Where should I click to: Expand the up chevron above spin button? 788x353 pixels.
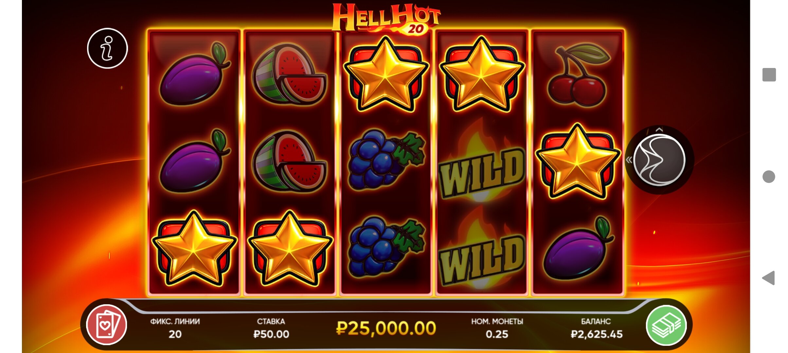coord(659,130)
